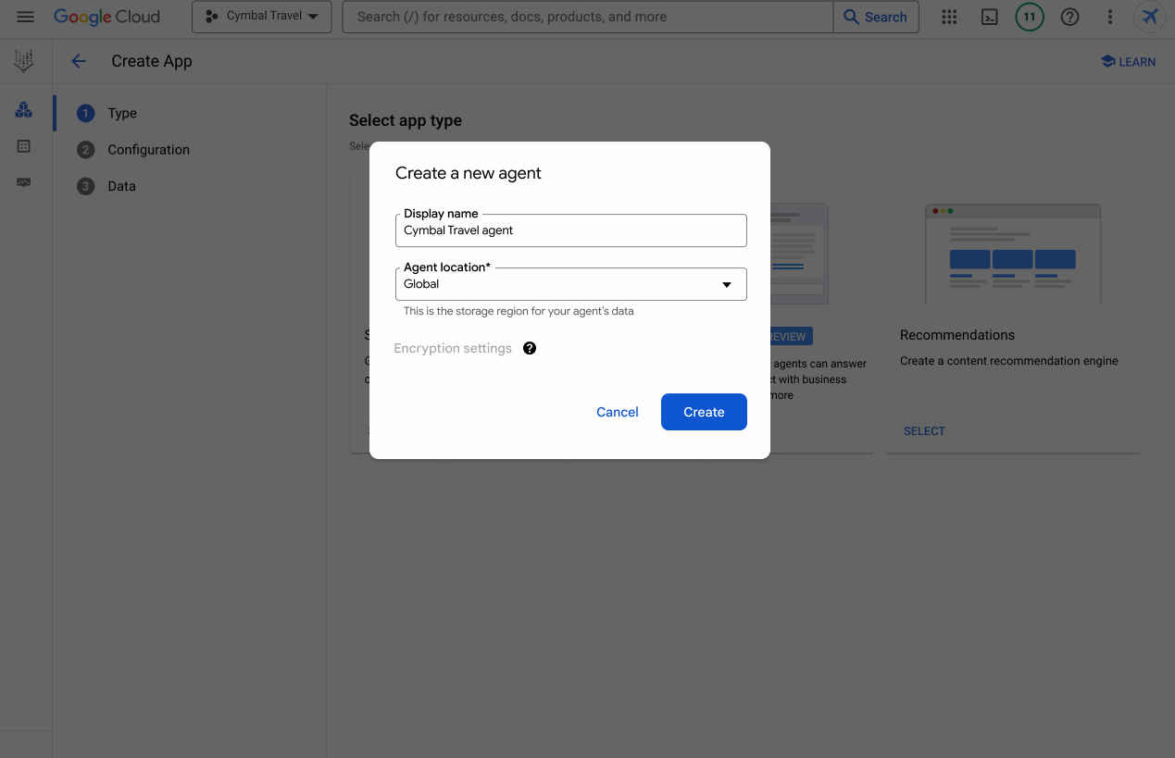Screen dimensions: 1175x758
Task: Expand the Agent location dropdown
Action: tap(570, 284)
